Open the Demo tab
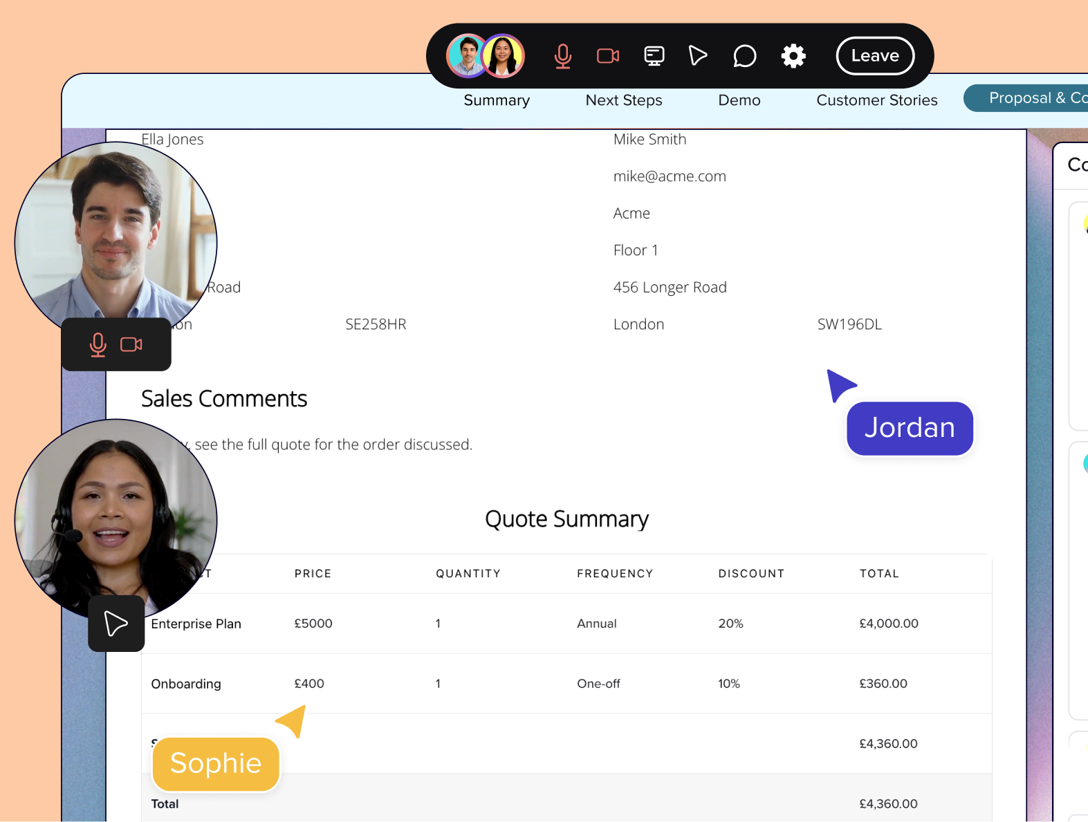 [x=739, y=100]
